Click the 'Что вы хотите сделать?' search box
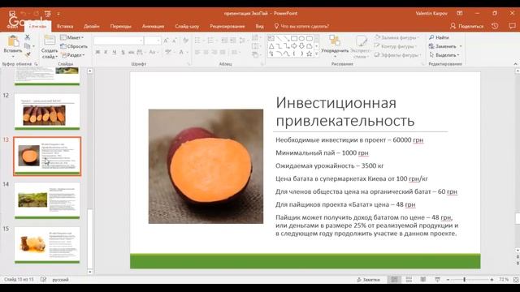Screen dimensions: 520x292 pyautogui.click(x=301, y=26)
